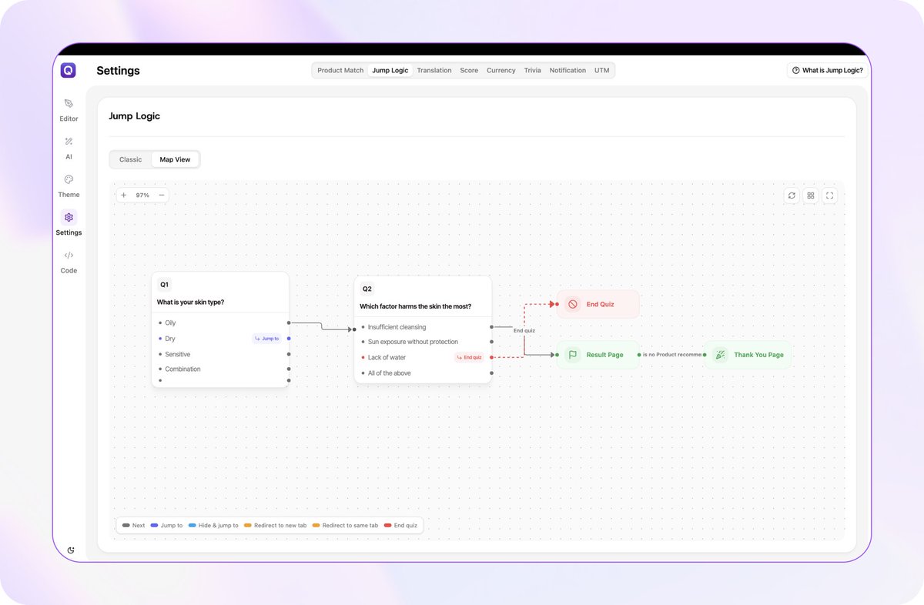Click the Thank You Page node
Viewport: 924px width, 605px height.
coord(746,355)
